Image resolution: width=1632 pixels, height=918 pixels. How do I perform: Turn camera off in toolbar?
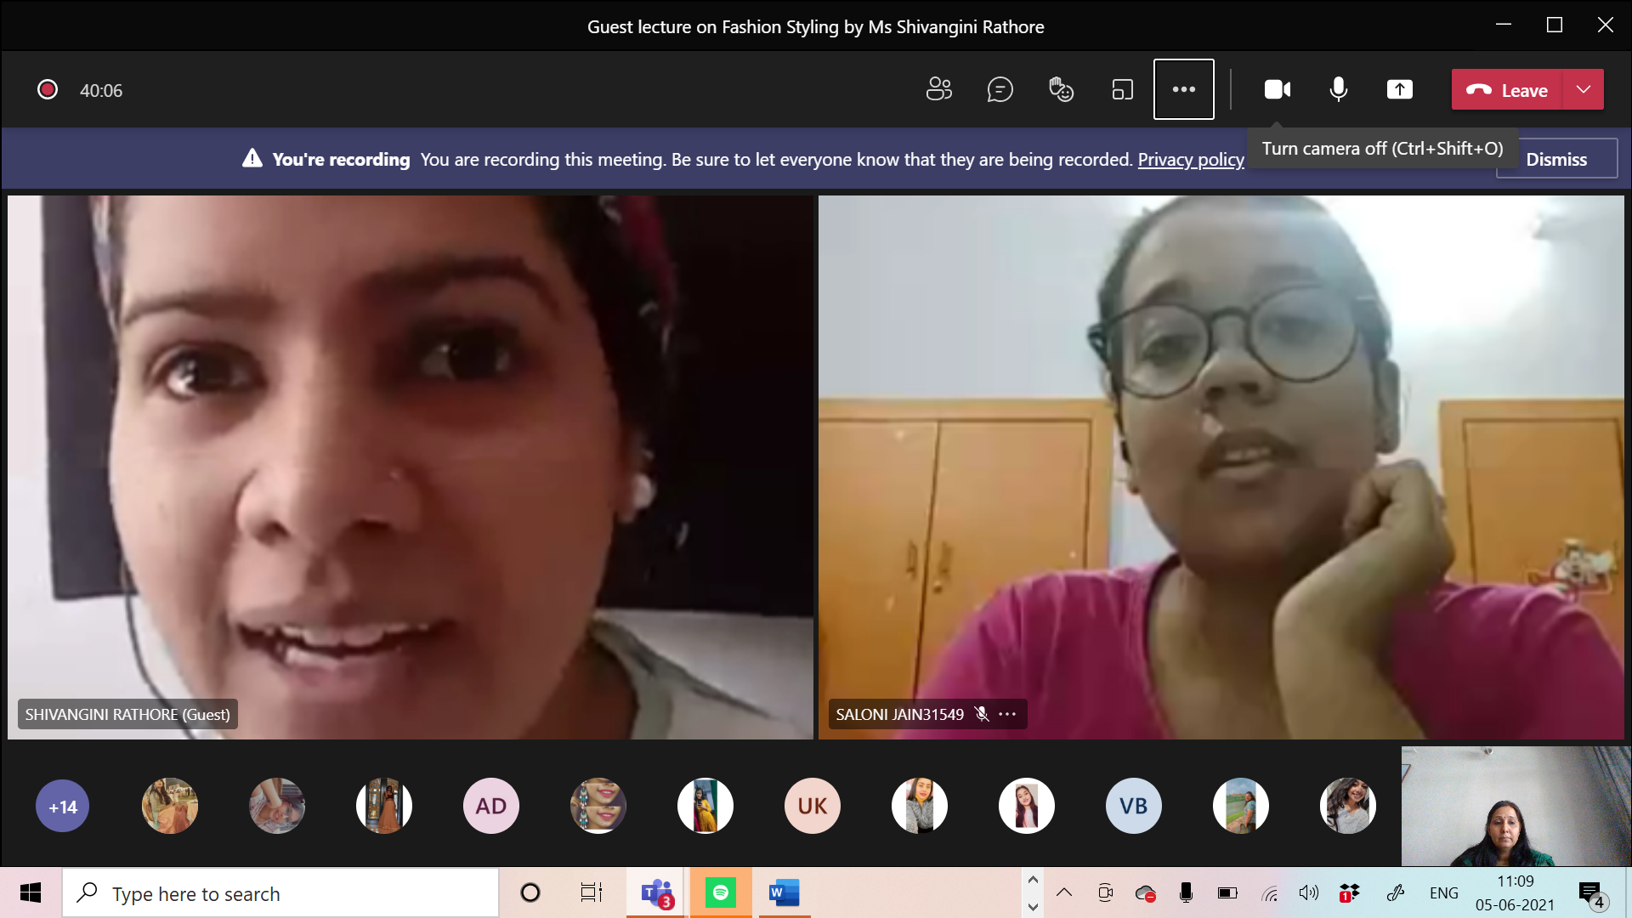1277,89
